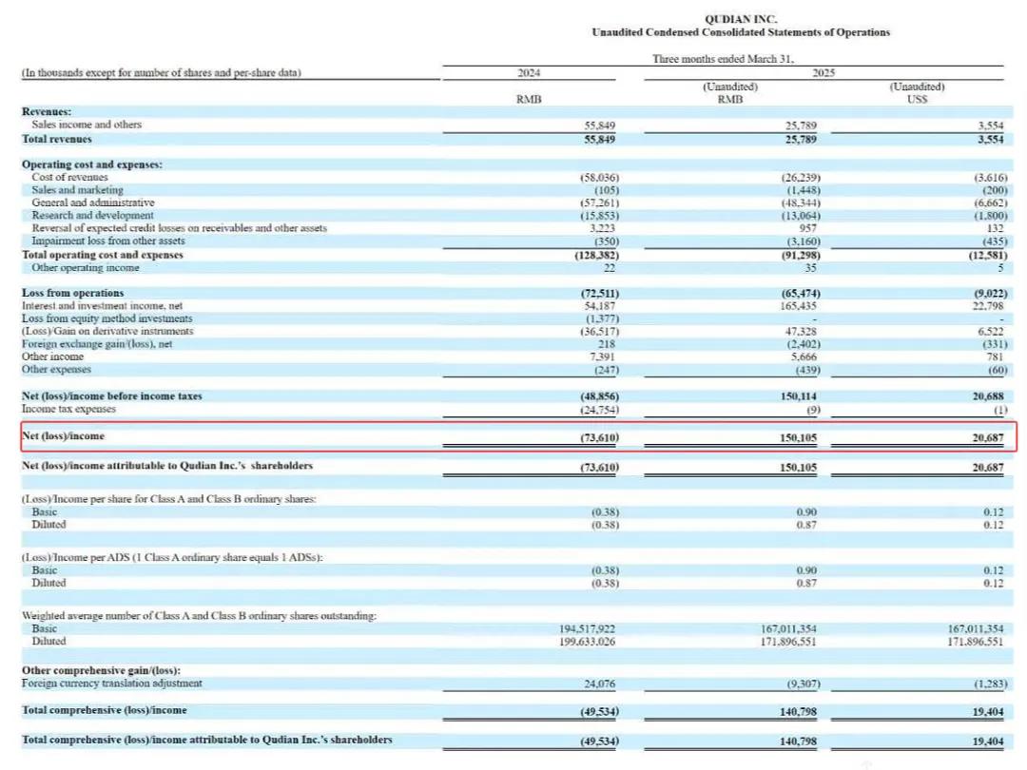Select the 'Income tax expenses' row label
Viewport: 1027px width, 770px height.
[68, 409]
